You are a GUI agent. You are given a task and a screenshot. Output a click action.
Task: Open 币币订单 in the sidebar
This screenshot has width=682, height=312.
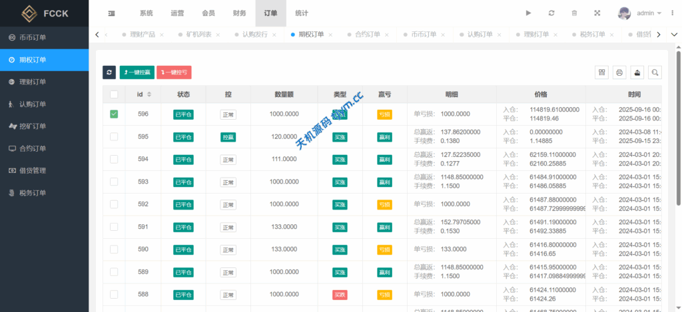(45, 38)
